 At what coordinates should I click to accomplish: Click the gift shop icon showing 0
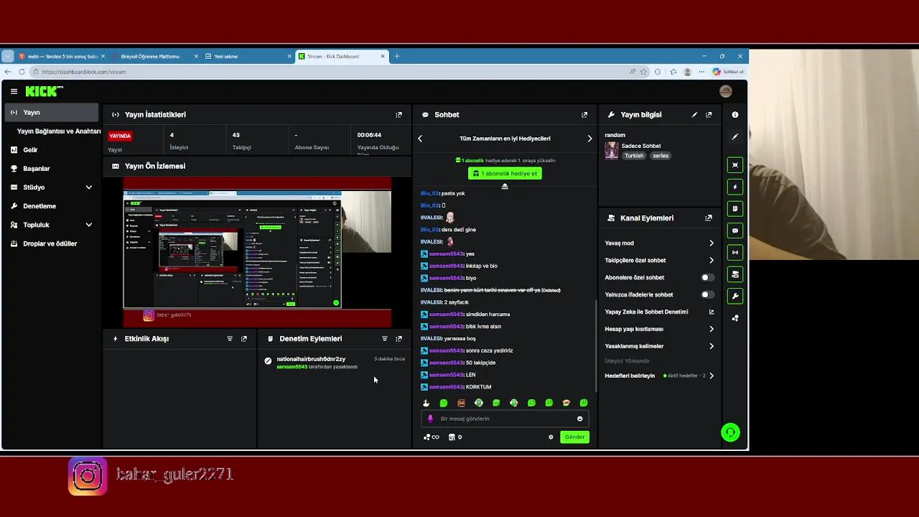coord(455,437)
